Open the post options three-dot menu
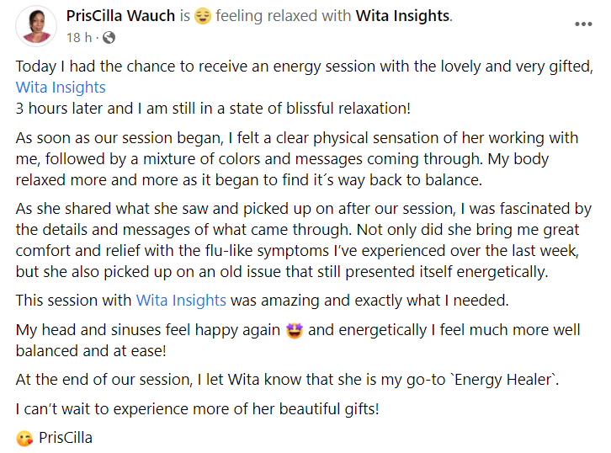 click(583, 24)
